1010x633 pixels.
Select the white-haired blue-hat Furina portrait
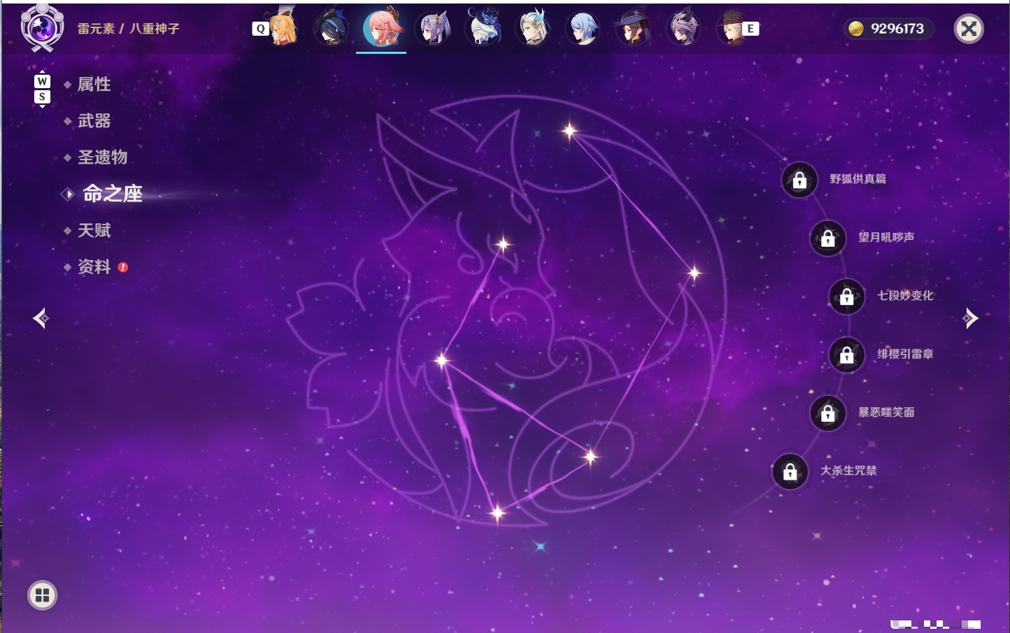(483, 28)
